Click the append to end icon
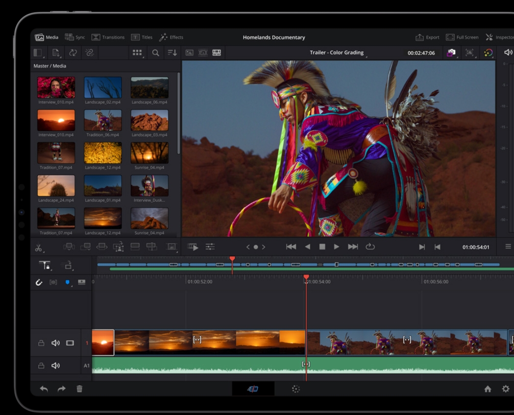 pos(86,247)
